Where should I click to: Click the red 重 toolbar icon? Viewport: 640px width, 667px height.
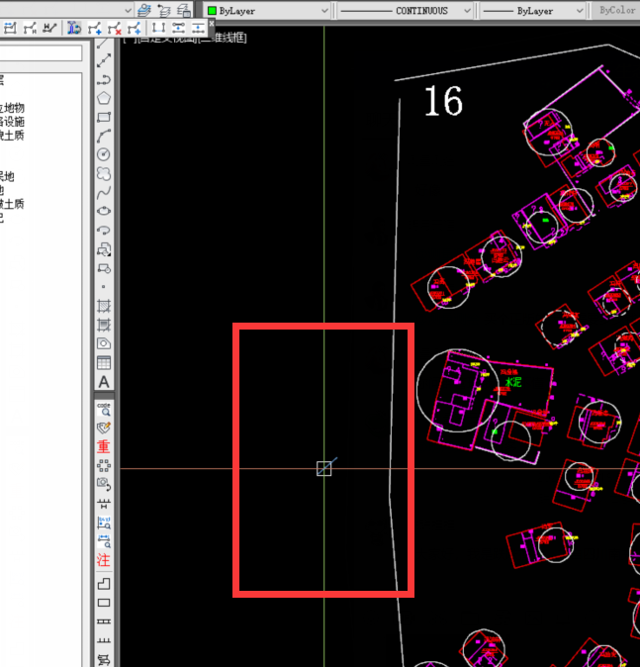pyautogui.click(x=104, y=446)
